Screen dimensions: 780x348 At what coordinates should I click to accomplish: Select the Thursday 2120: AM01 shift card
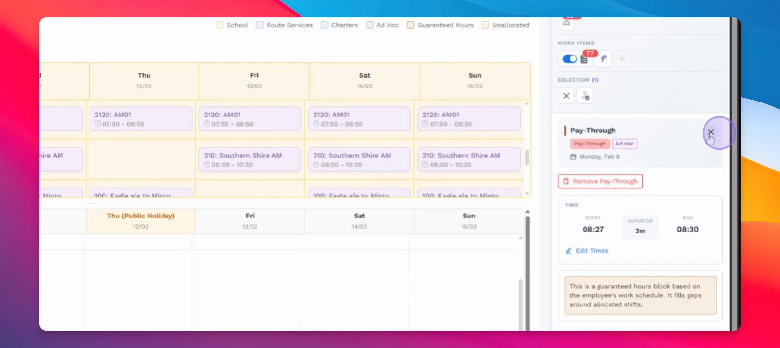coord(141,119)
